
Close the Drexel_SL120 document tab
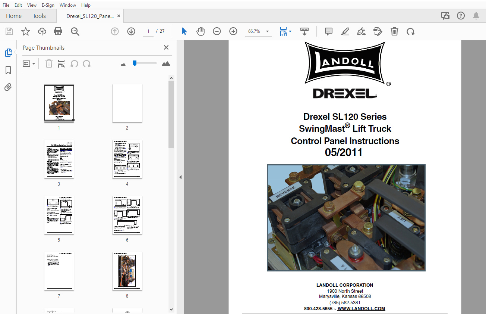119,16
